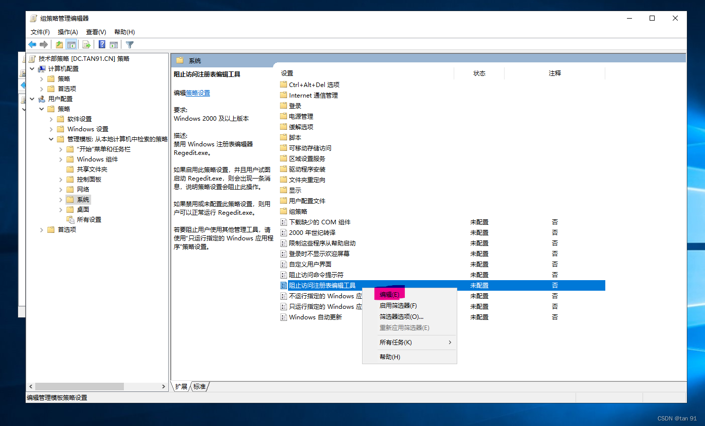
Task: Click the gray Forward arrow in toolbar
Action: [44, 44]
